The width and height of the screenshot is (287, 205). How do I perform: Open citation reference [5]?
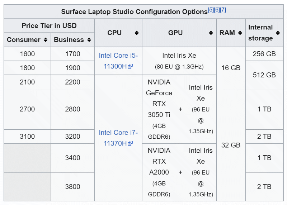pos(211,10)
